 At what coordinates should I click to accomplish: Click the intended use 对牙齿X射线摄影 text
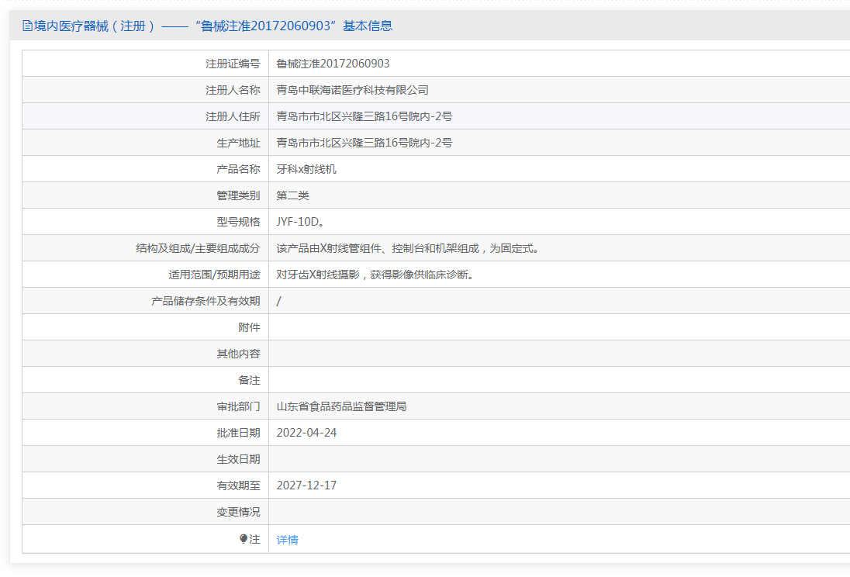click(375, 275)
